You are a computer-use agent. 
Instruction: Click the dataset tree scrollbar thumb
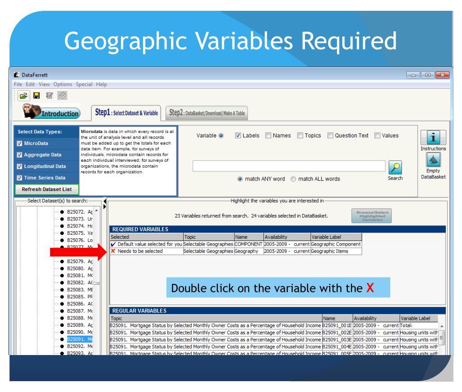pyautogui.click(x=97, y=283)
